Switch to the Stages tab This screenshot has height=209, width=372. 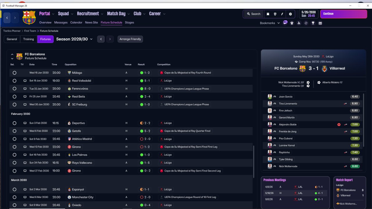(x=129, y=22)
